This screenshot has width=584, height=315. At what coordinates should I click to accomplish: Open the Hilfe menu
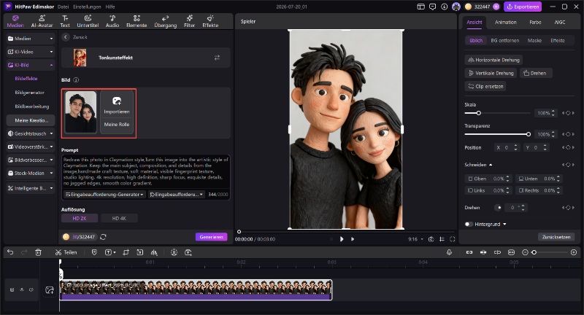(110, 7)
